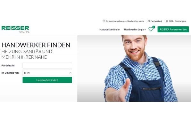Viewport: 191px width, 131px height.
Task: Submit with the green 'Handwerker finden!' button
Action: click(x=47, y=80)
